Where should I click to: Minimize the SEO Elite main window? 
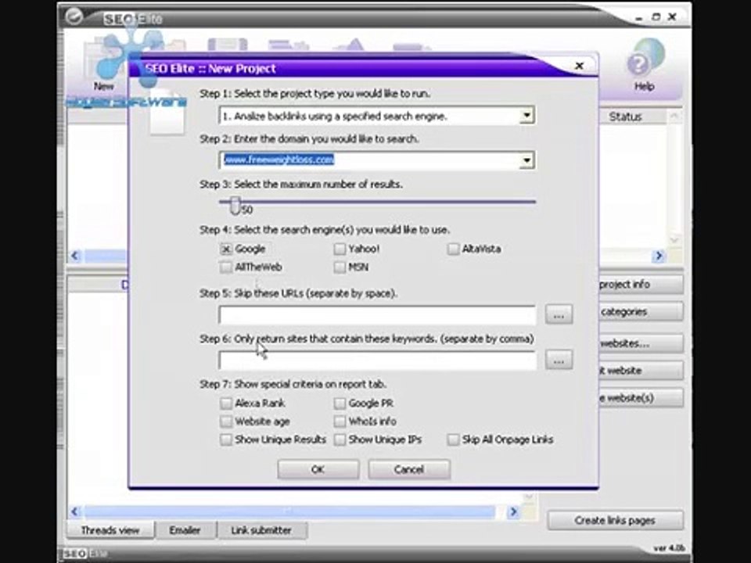pos(639,18)
